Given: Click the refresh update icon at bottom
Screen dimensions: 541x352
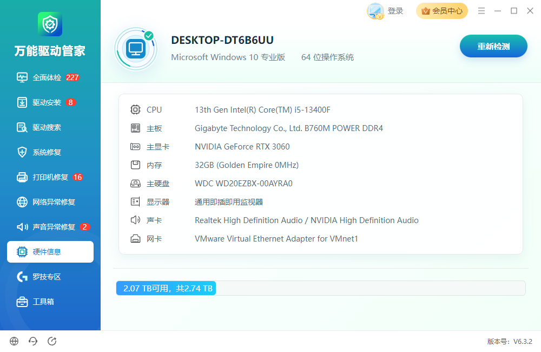Looking at the screenshot, I should [52, 341].
